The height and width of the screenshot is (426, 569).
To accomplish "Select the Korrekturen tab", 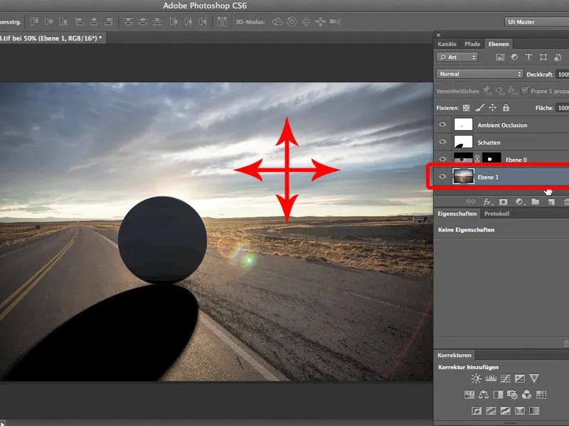I will [x=454, y=355].
